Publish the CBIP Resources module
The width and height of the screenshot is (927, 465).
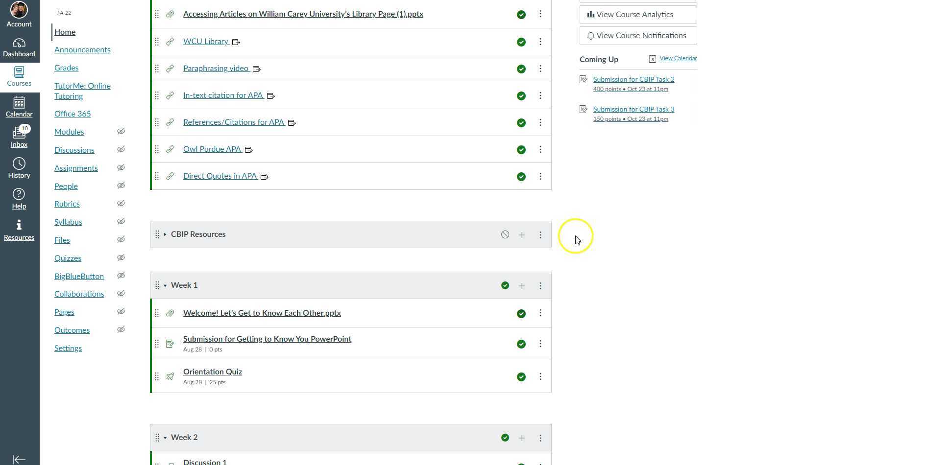505,235
